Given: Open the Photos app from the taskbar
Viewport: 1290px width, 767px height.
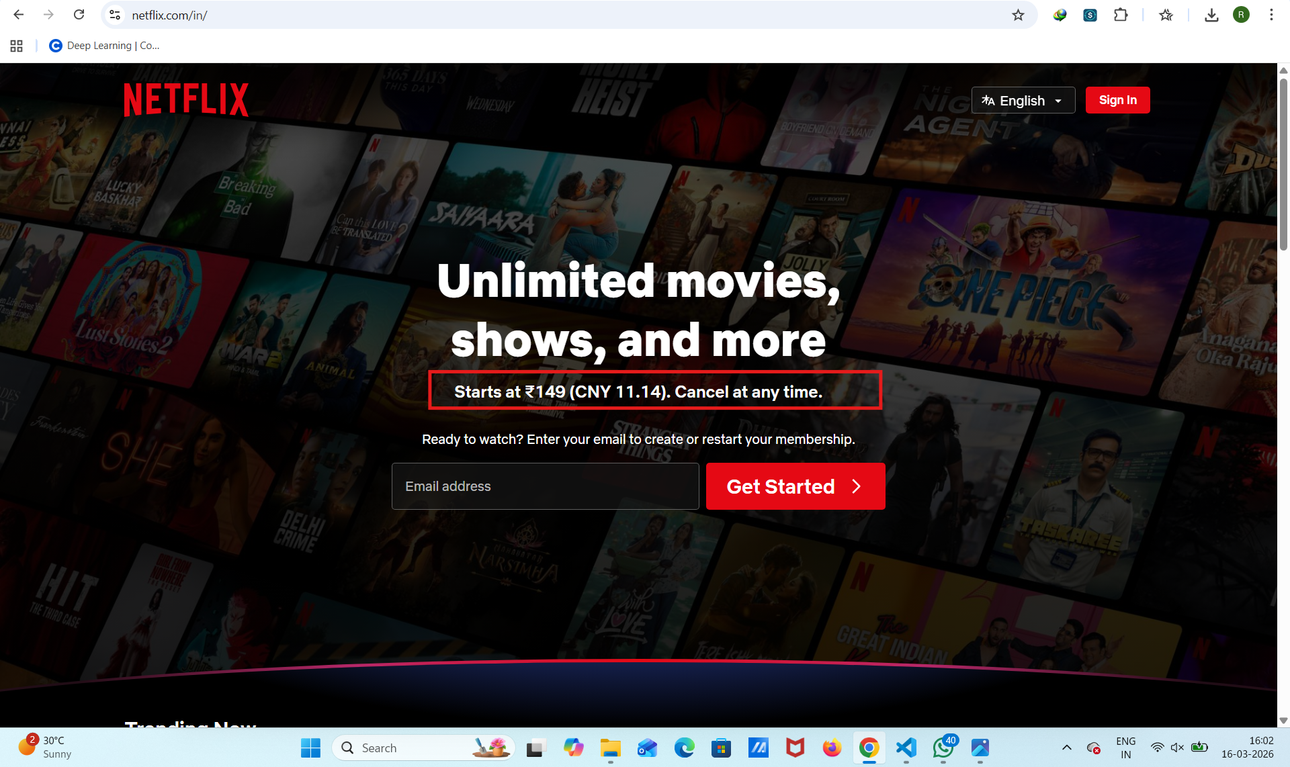Looking at the screenshot, I should click(x=980, y=748).
